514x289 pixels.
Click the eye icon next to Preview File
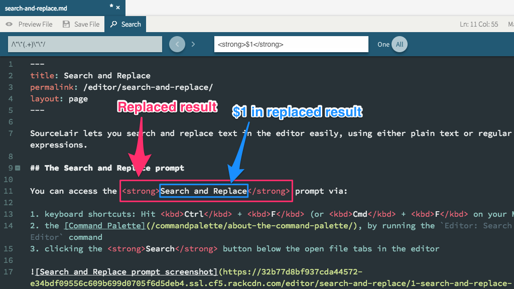click(x=9, y=24)
